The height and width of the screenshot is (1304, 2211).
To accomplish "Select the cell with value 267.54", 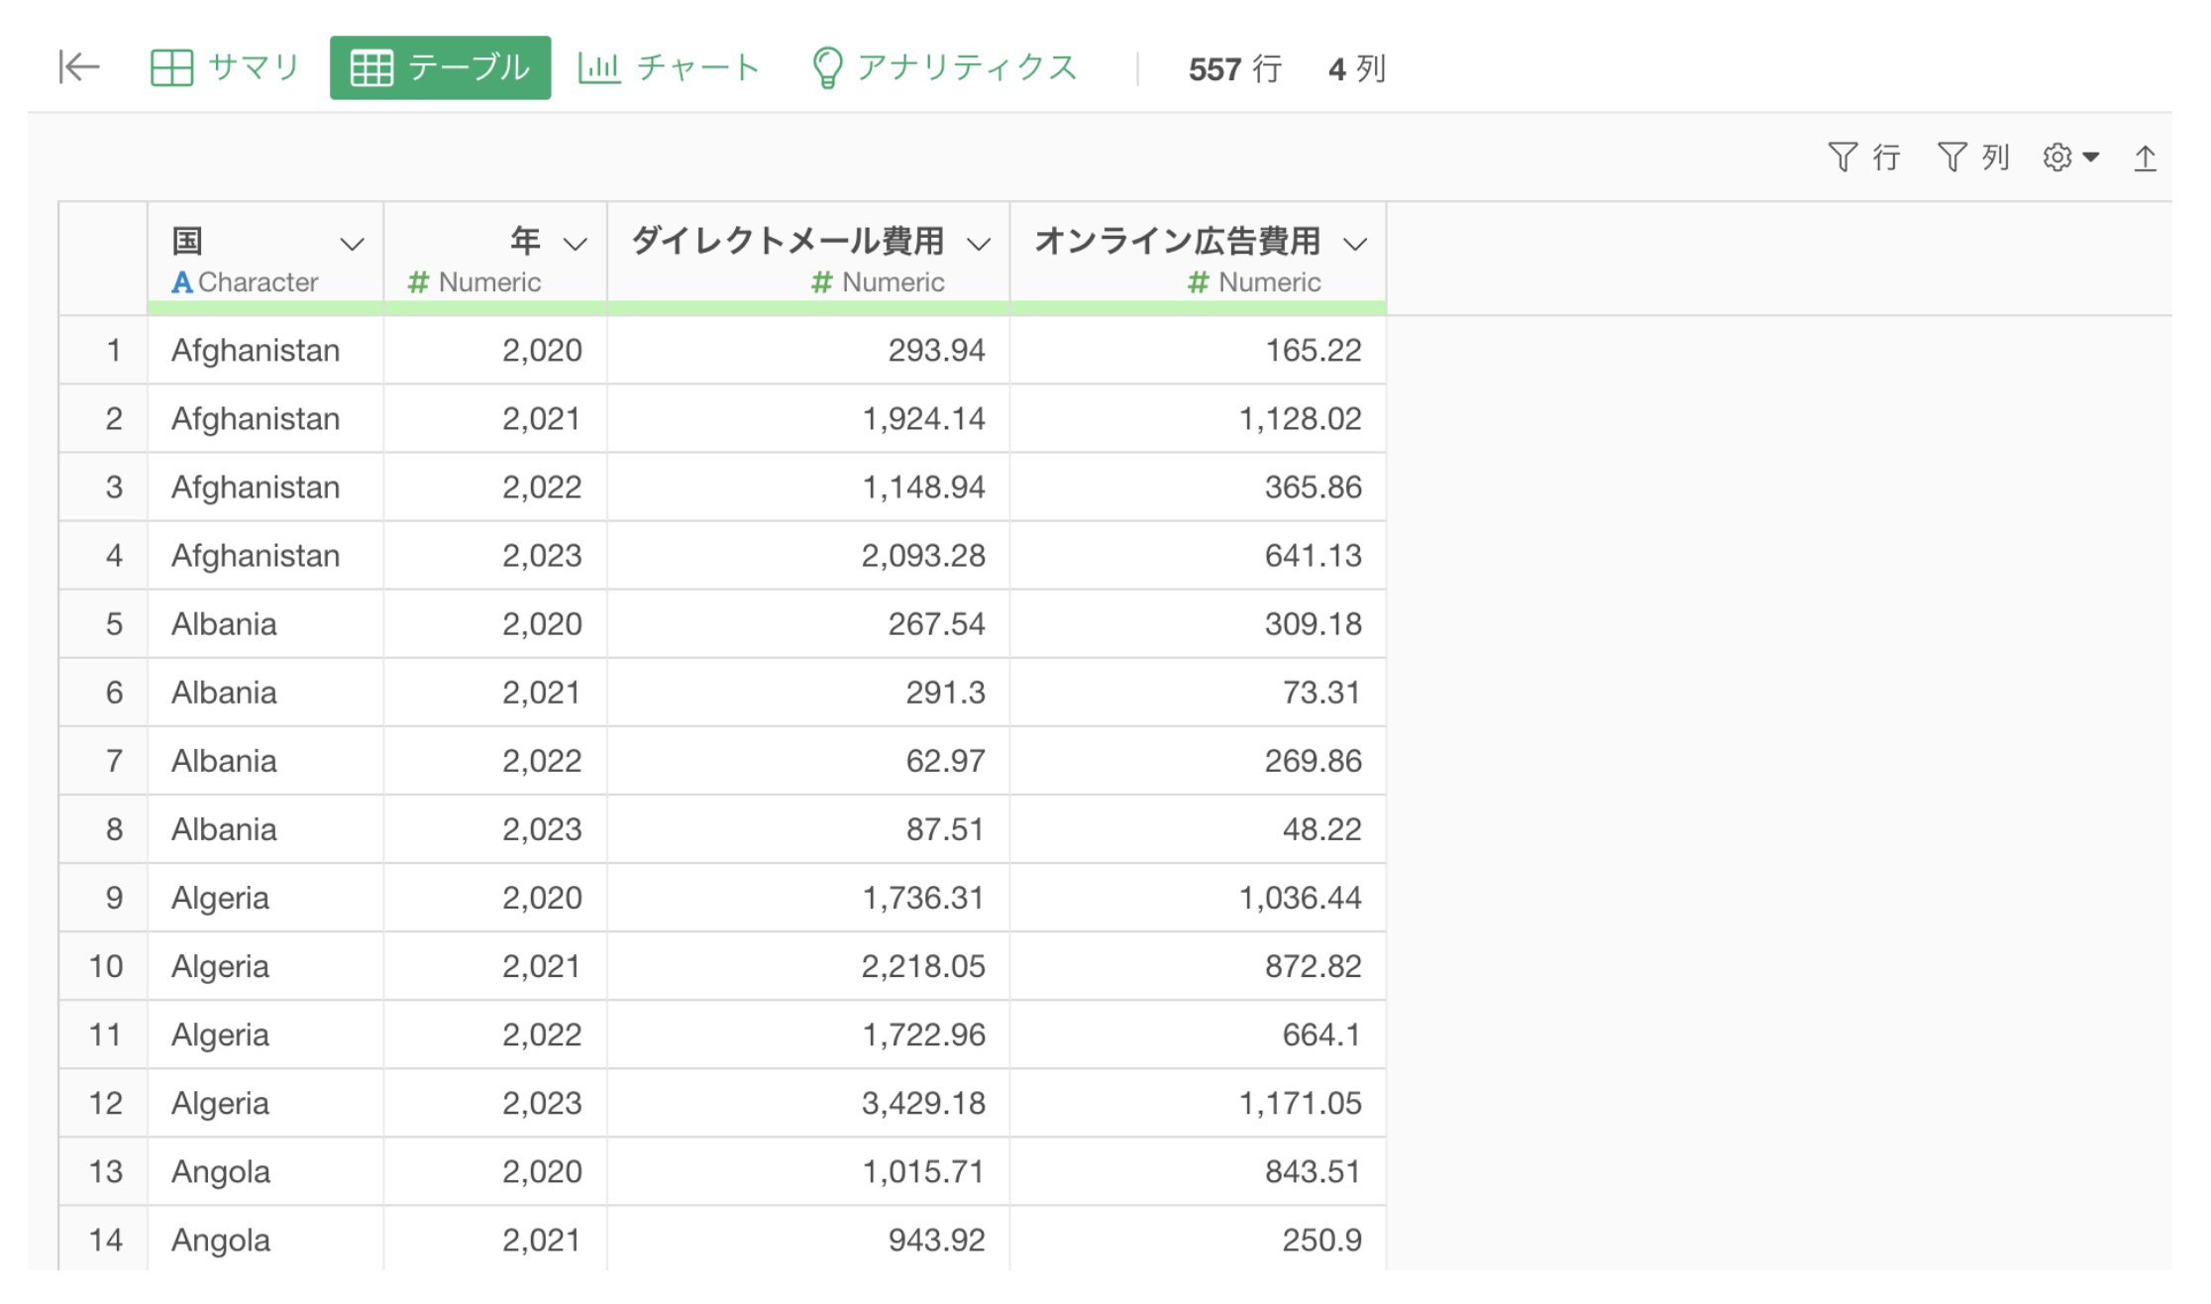I will (x=808, y=623).
